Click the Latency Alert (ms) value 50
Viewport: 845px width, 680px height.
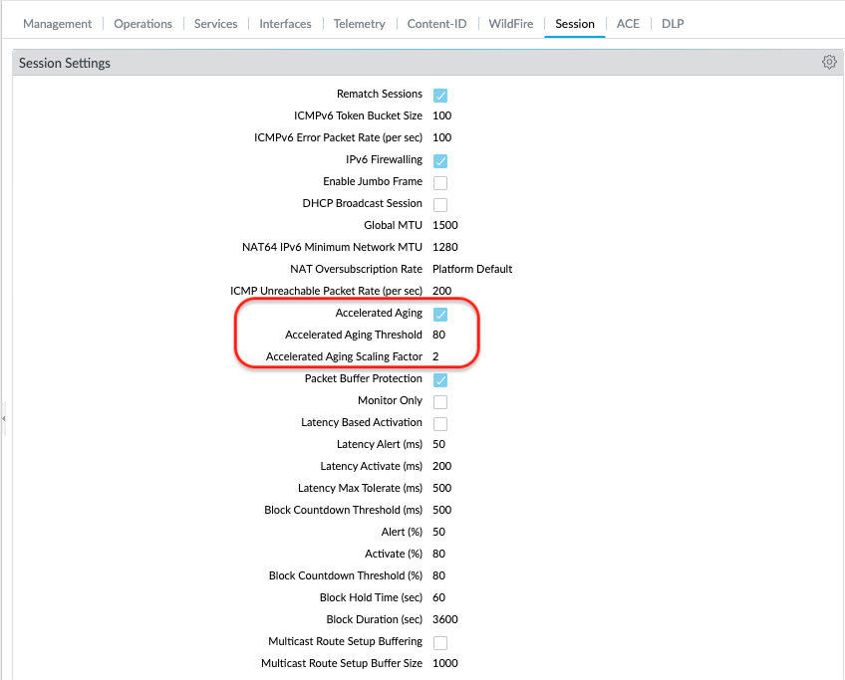438,444
